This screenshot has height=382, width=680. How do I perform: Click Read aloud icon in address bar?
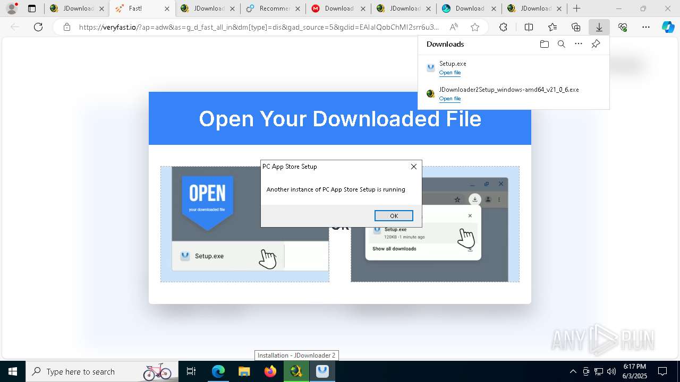[454, 27]
